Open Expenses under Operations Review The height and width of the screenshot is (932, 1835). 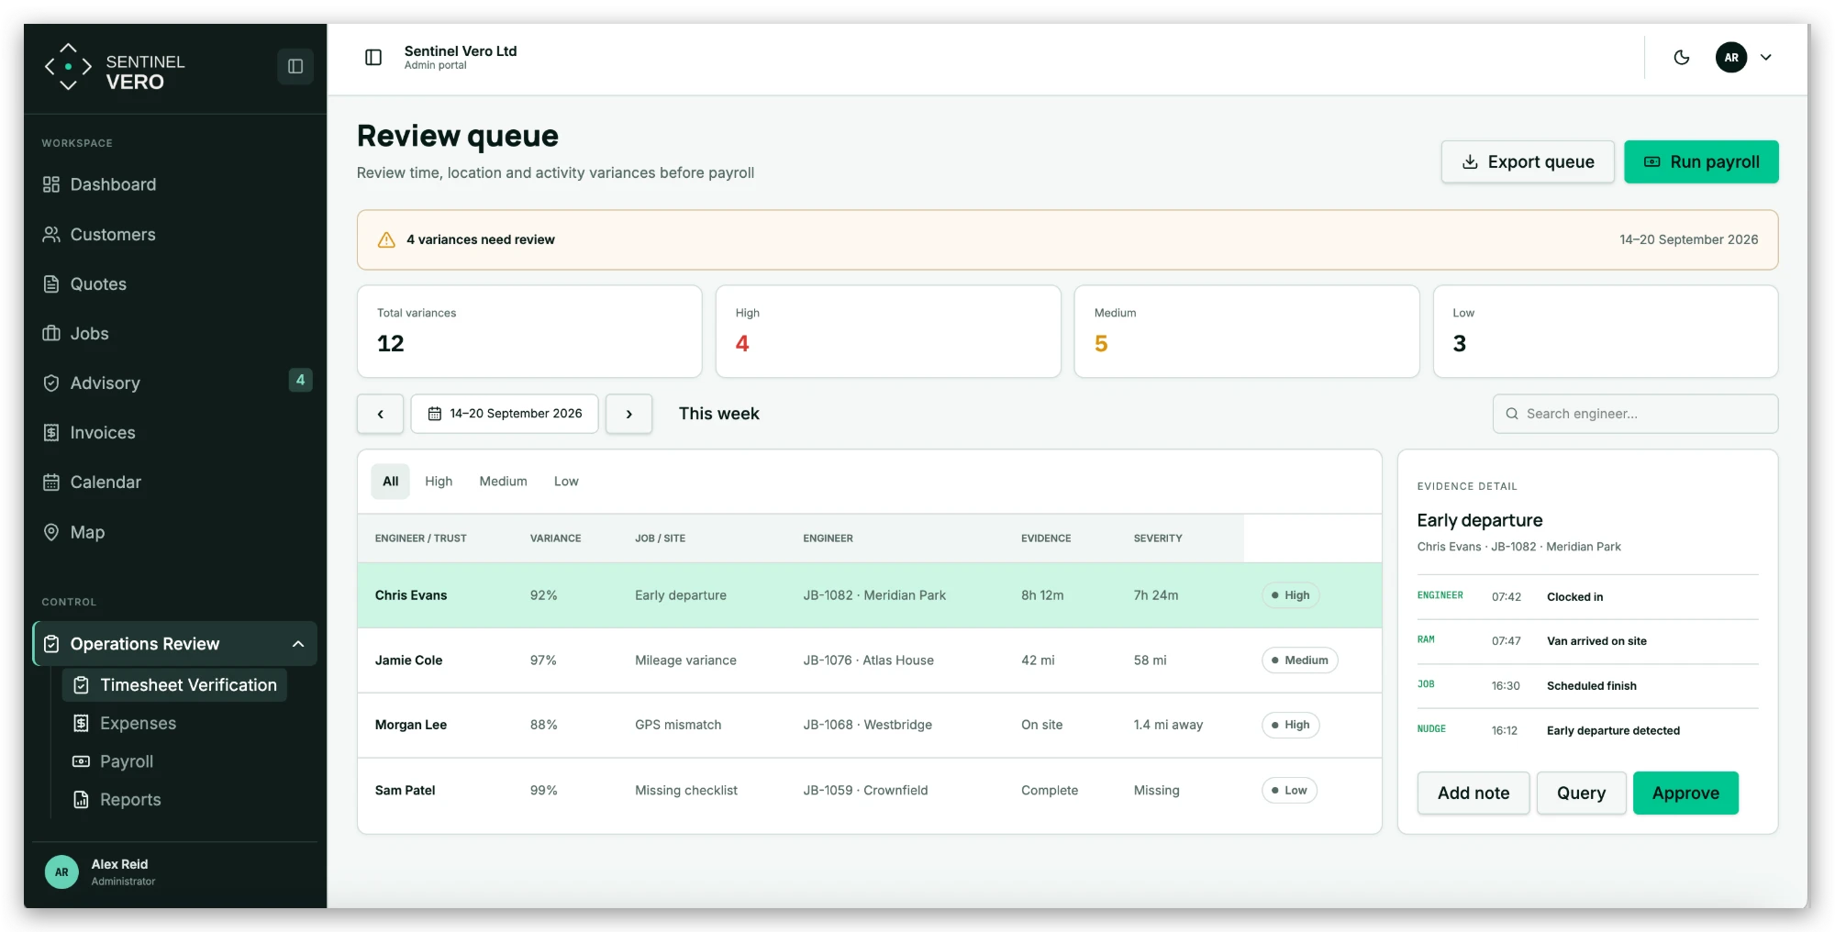(x=138, y=723)
